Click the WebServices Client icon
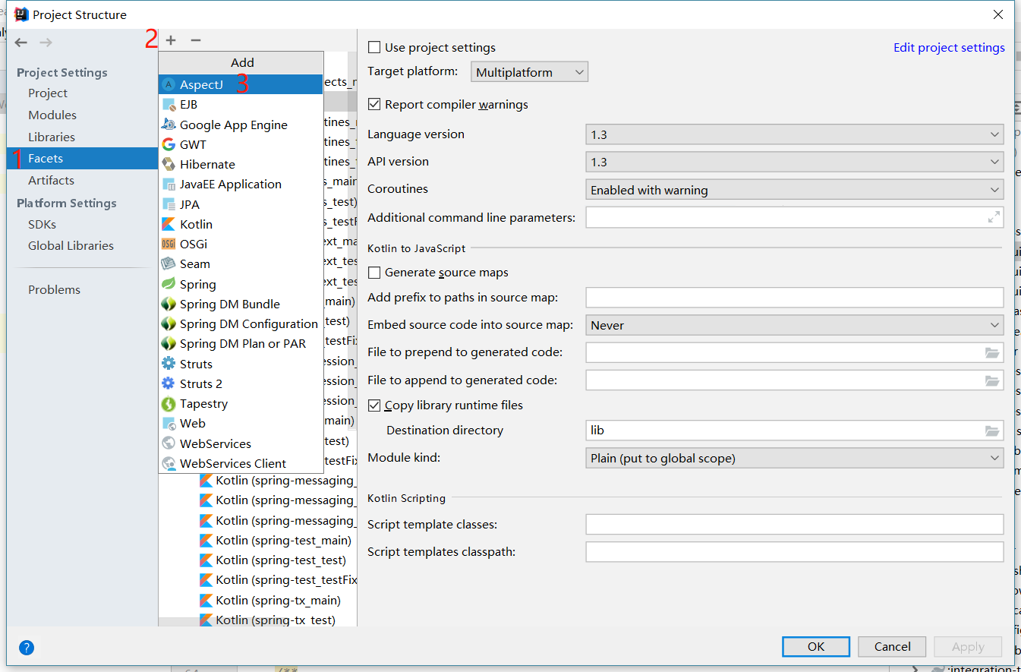 169,463
